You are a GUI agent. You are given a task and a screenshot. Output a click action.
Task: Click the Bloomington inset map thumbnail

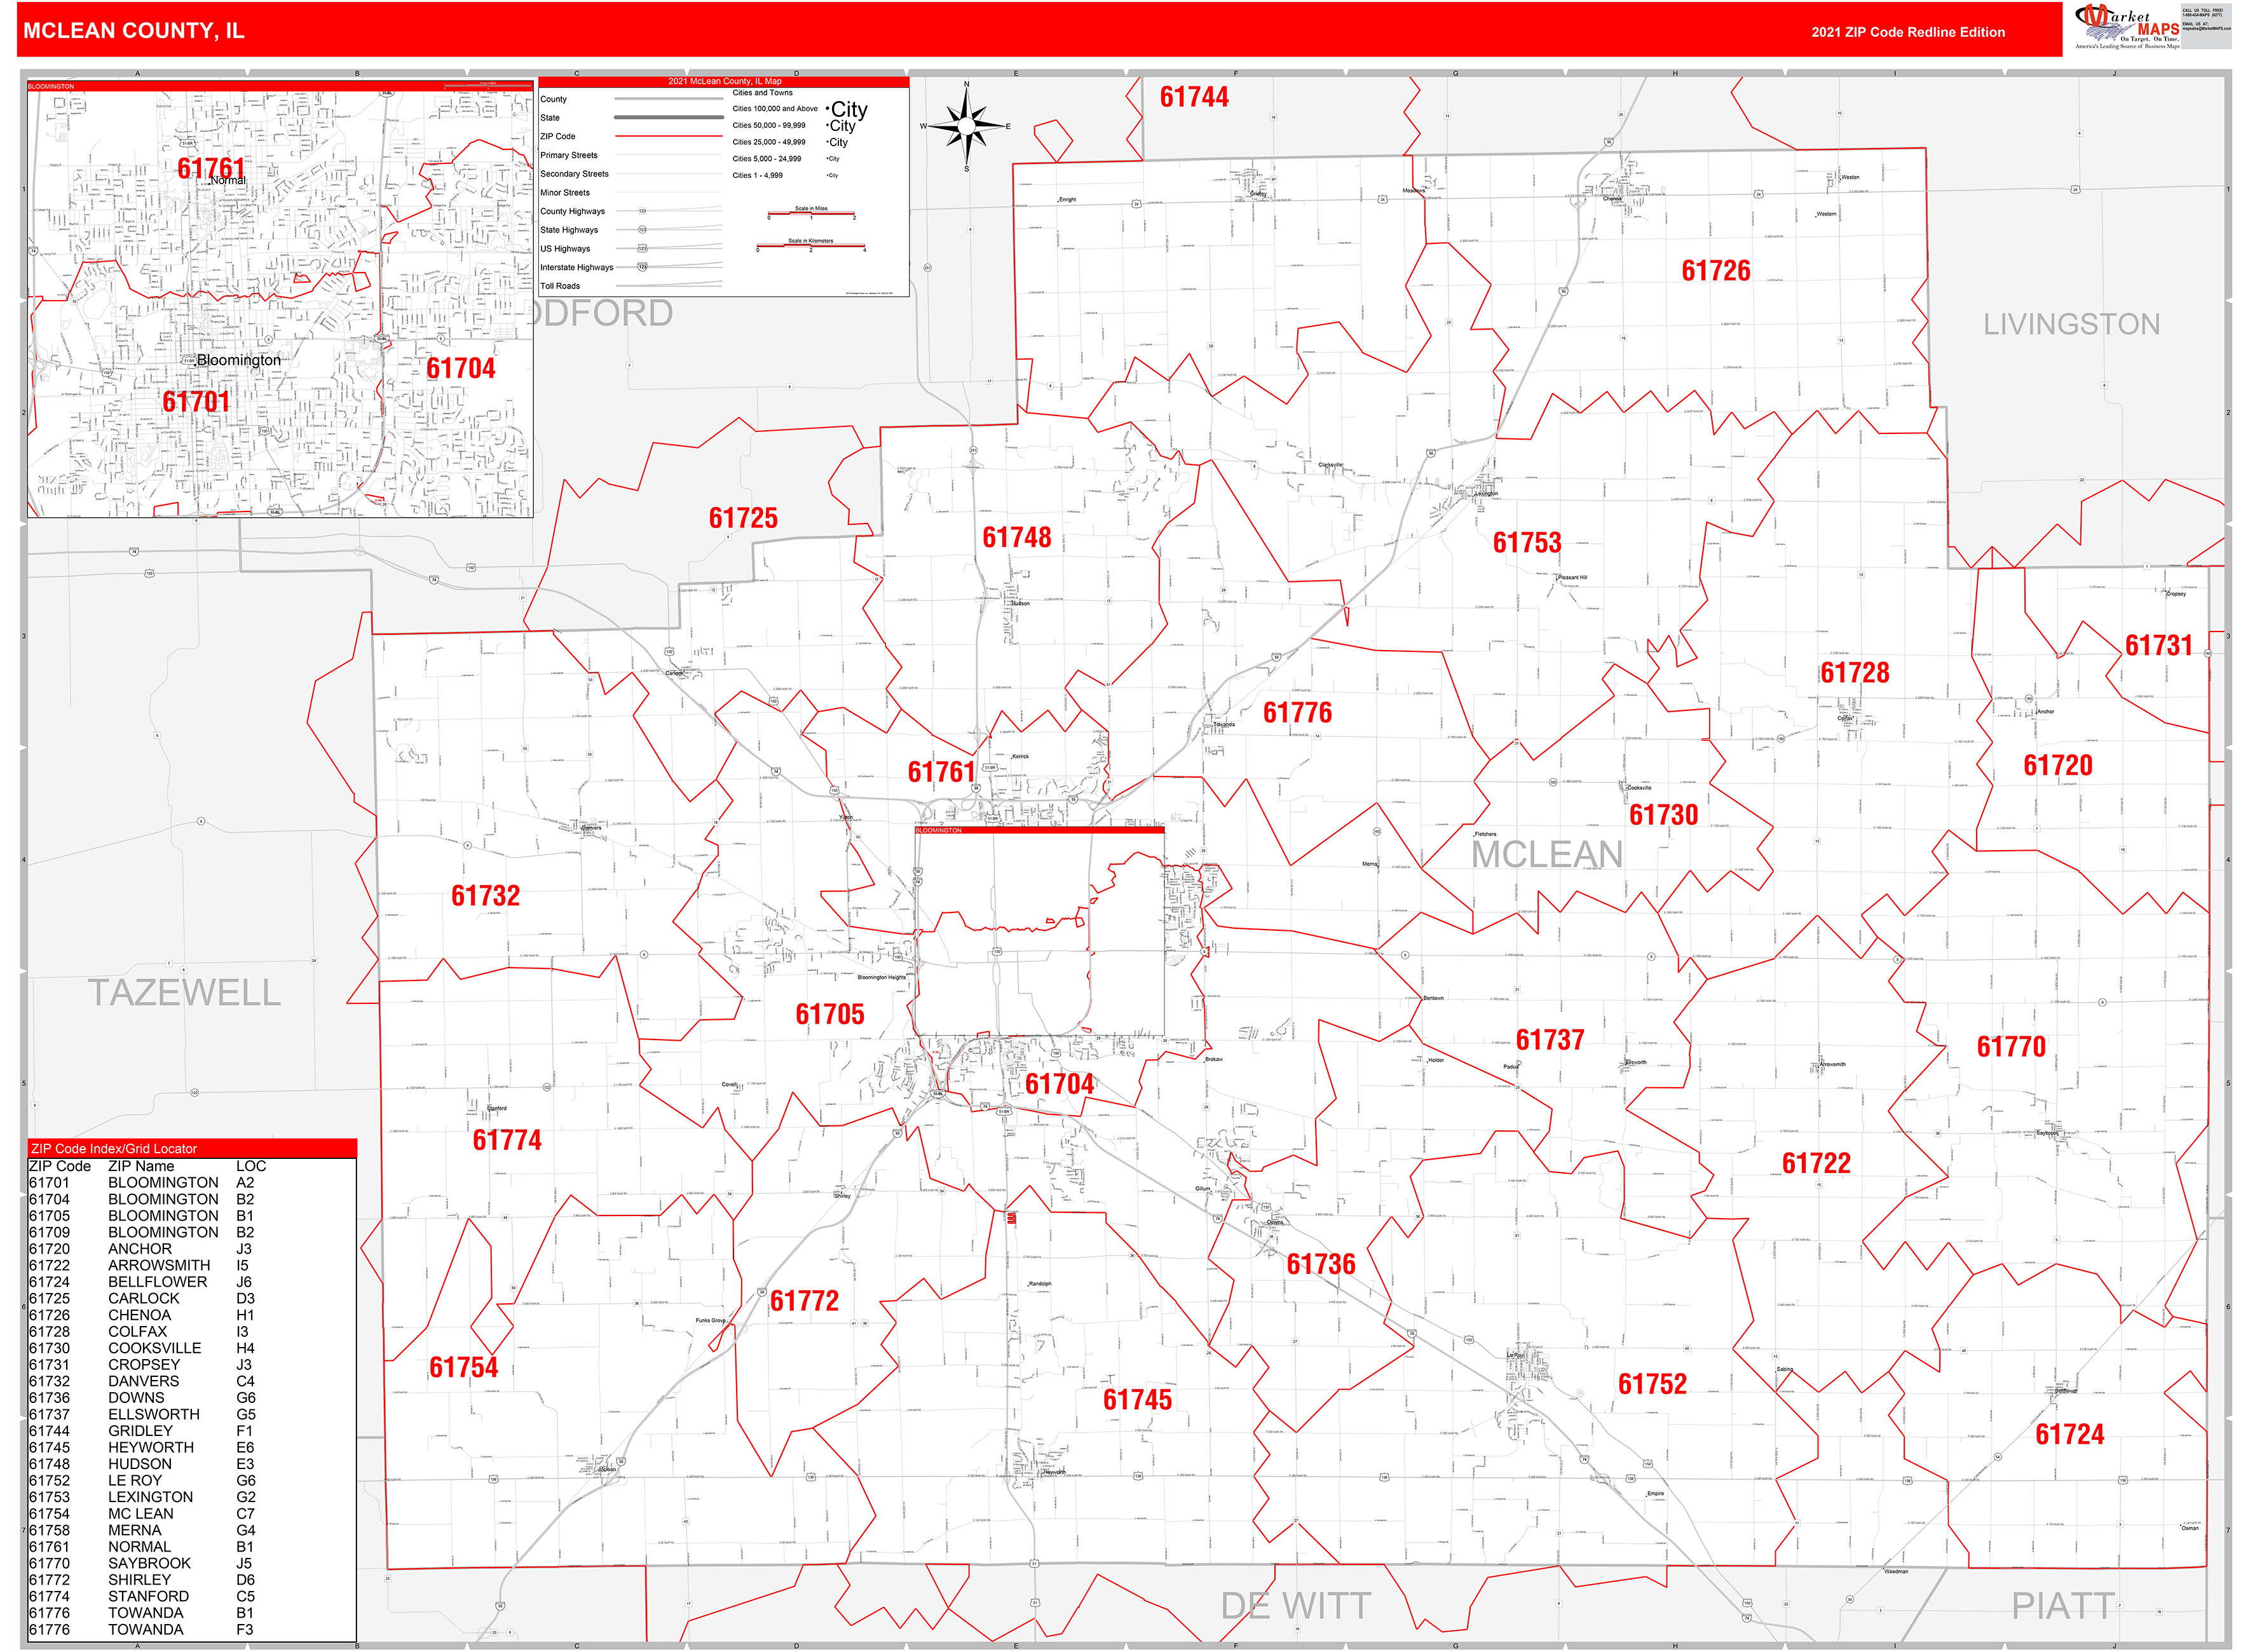click(x=280, y=300)
